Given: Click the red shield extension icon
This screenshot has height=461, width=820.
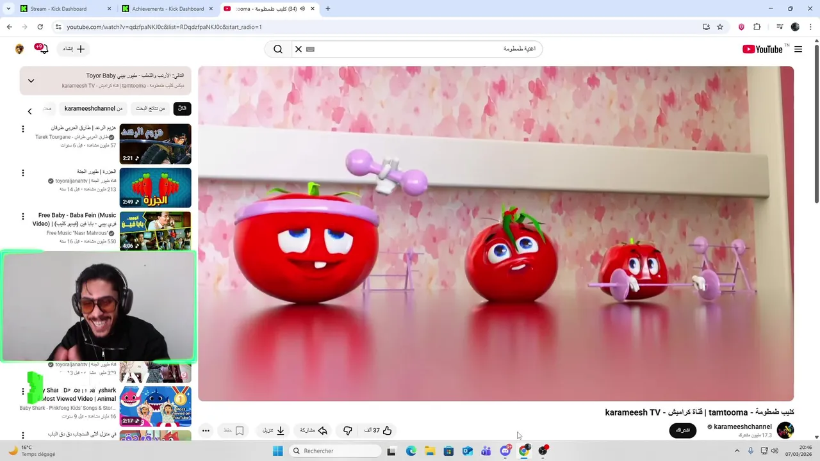Looking at the screenshot, I should pyautogui.click(x=741, y=27).
